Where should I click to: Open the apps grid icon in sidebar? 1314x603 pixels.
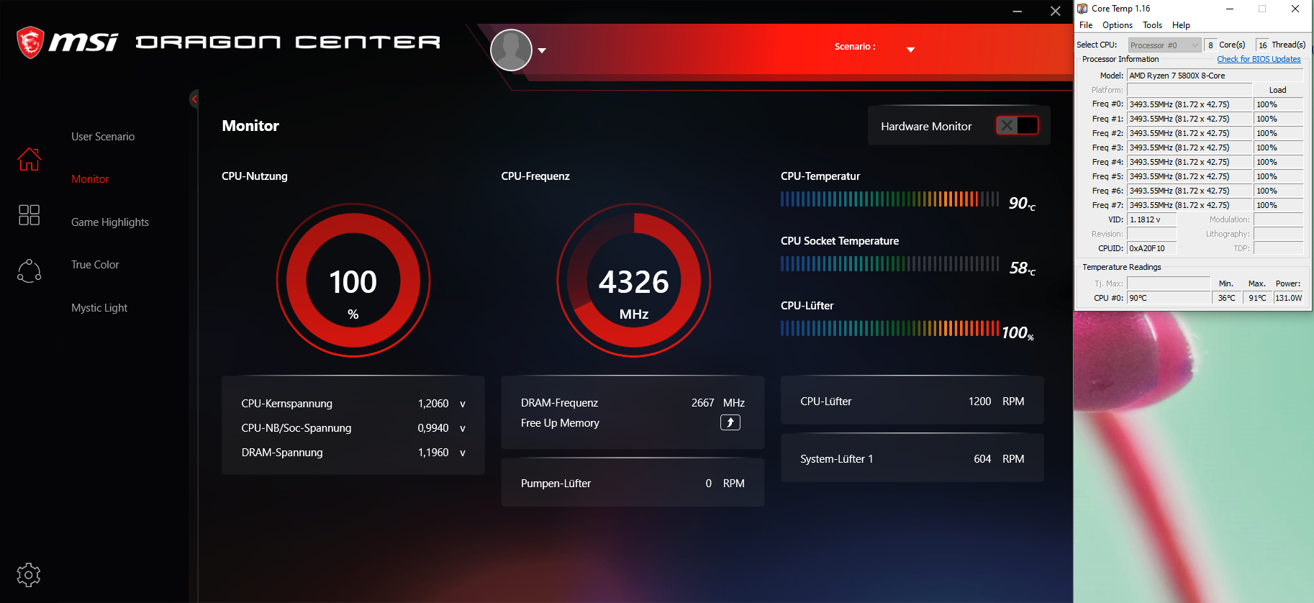point(30,214)
